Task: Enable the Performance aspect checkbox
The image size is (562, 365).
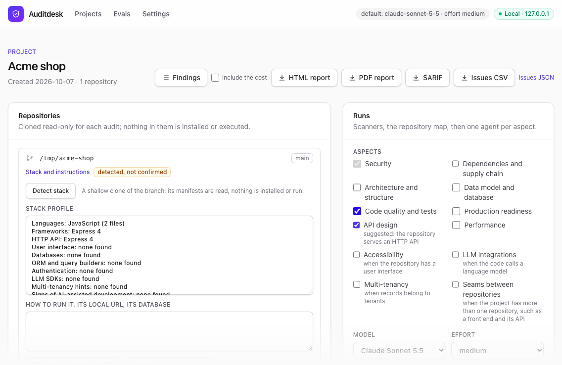Action: [456, 225]
